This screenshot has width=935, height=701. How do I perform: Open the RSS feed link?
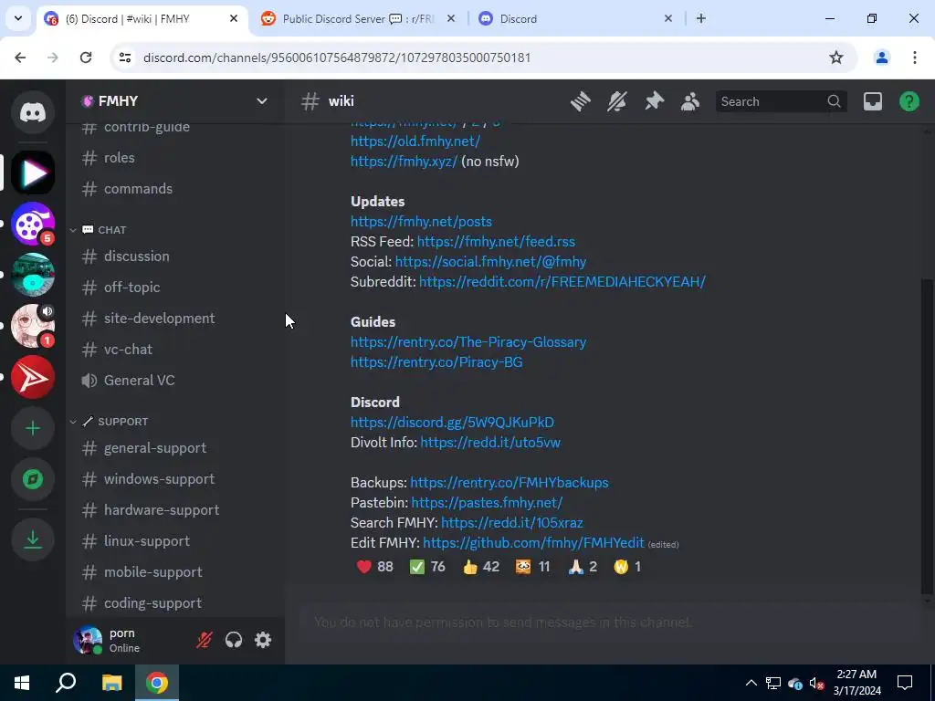click(496, 241)
